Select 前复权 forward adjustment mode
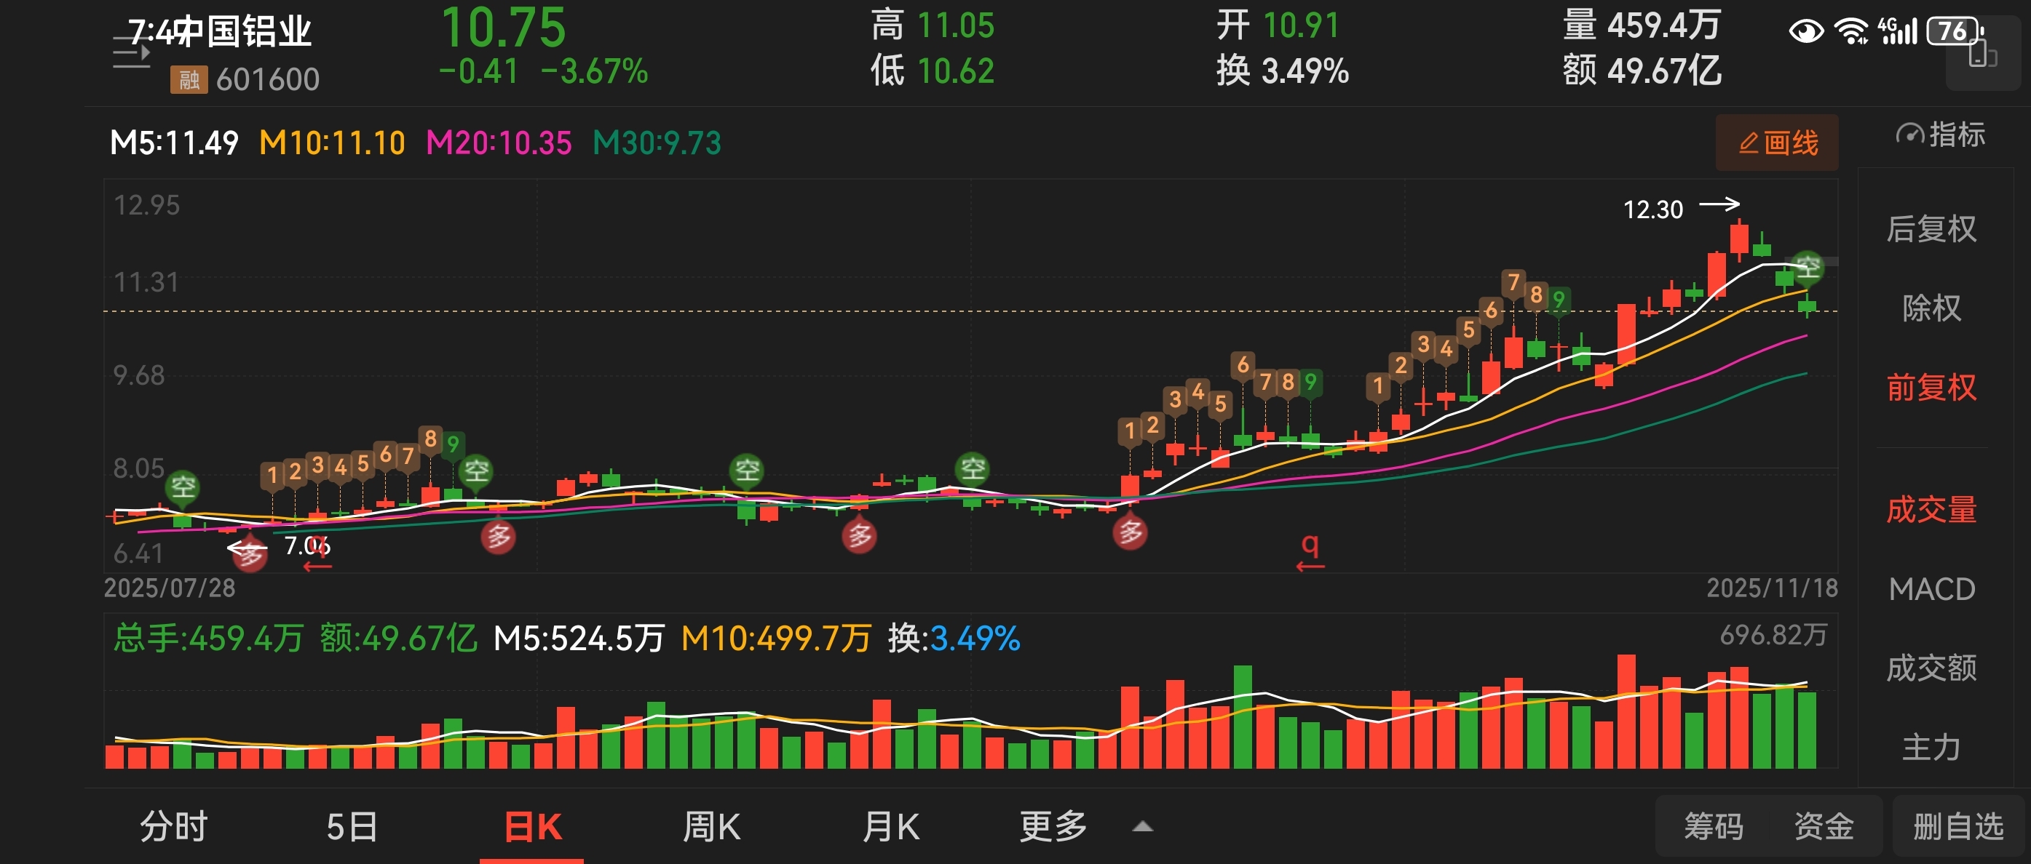The height and width of the screenshot is (864, 2031). pyautogui.click(x=1931, y=388)
